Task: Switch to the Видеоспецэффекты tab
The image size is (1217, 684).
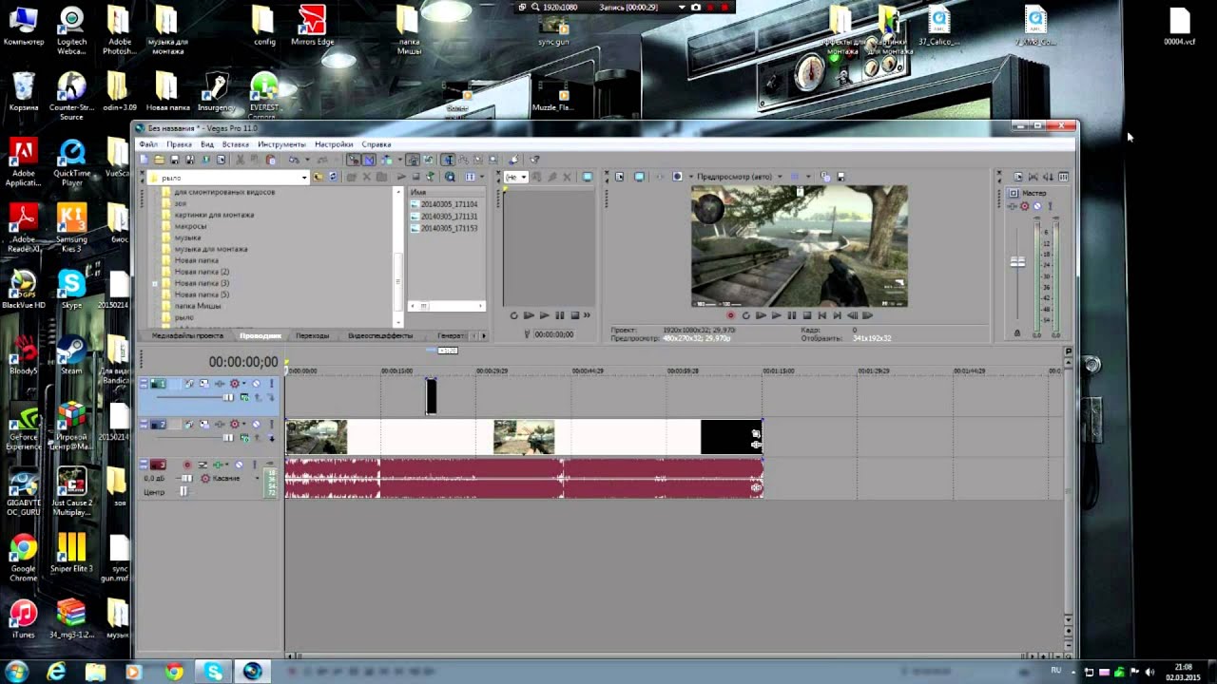Action: [x=380, y=335]
